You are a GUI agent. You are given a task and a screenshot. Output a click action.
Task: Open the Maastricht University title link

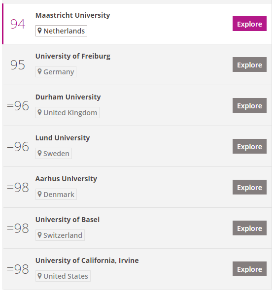point(73,15)
